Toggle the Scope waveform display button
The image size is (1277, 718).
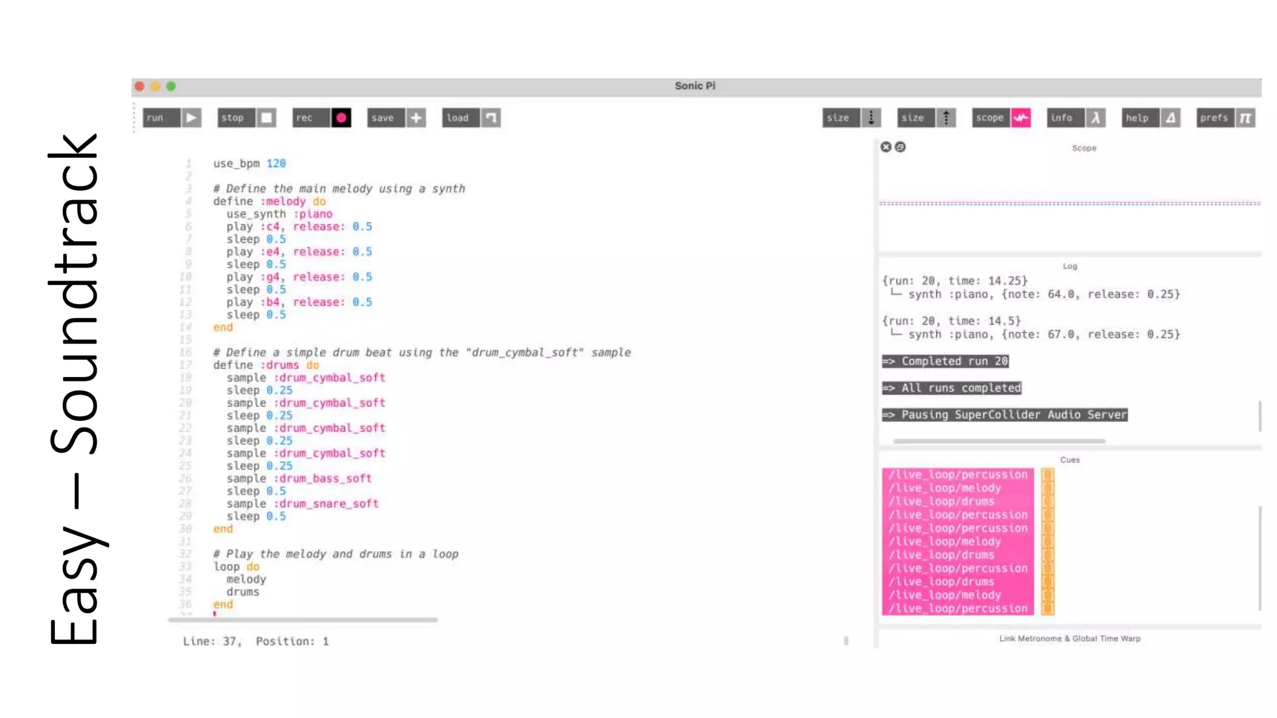[1021, 118]
